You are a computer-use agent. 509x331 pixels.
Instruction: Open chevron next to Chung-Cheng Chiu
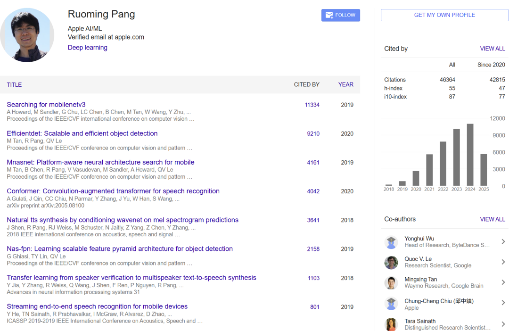tap(503, 303)
